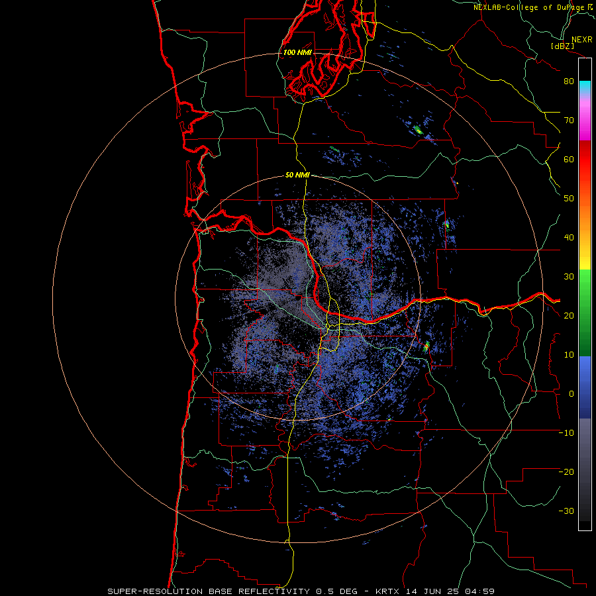Click the 0 value on dBZ scale
Image resolution: width=596 pixels, height=596 pixels.
click(571, 394)
